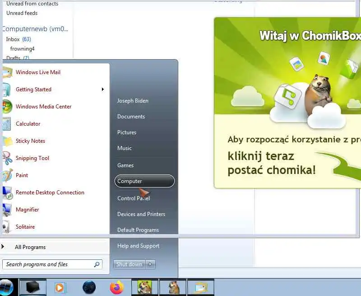Click Search programs and files field
The width and height of the screenshot is (361, 296).
(52, 264)
